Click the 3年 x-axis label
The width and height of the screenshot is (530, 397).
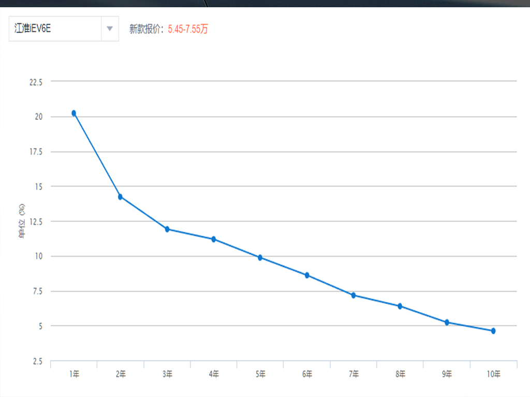tap(167, 374)
